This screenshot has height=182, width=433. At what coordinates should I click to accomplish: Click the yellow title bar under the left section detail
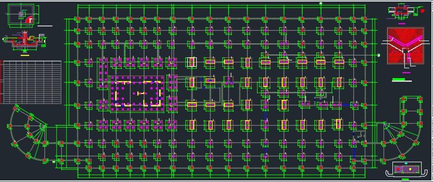point(25,55)
